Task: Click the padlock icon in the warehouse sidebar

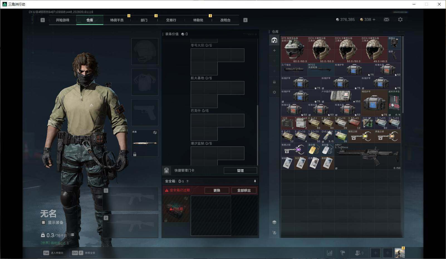Action: point(274,82)
